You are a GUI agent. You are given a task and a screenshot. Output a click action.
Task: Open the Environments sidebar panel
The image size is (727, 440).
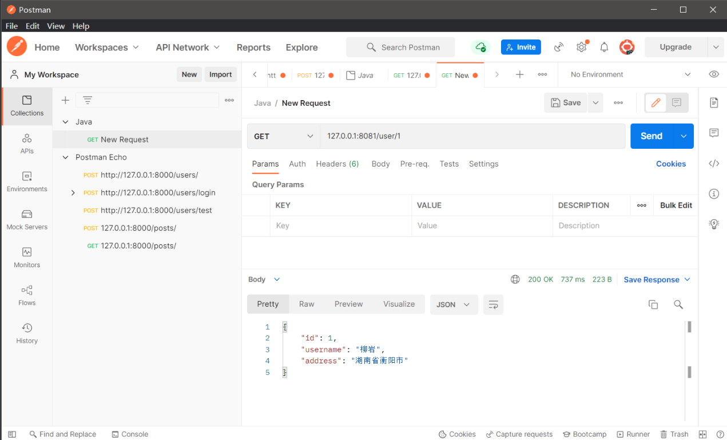coord(27,182)
